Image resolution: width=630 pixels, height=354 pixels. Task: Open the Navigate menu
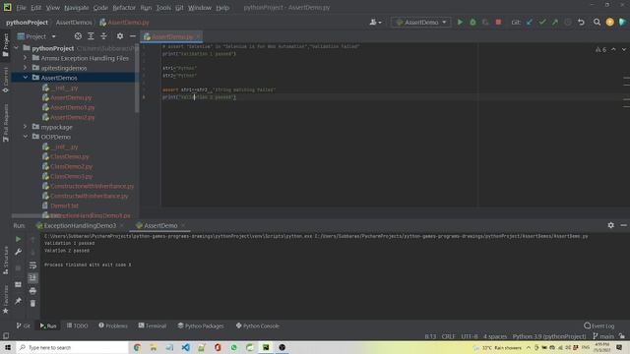pos(77,8)
